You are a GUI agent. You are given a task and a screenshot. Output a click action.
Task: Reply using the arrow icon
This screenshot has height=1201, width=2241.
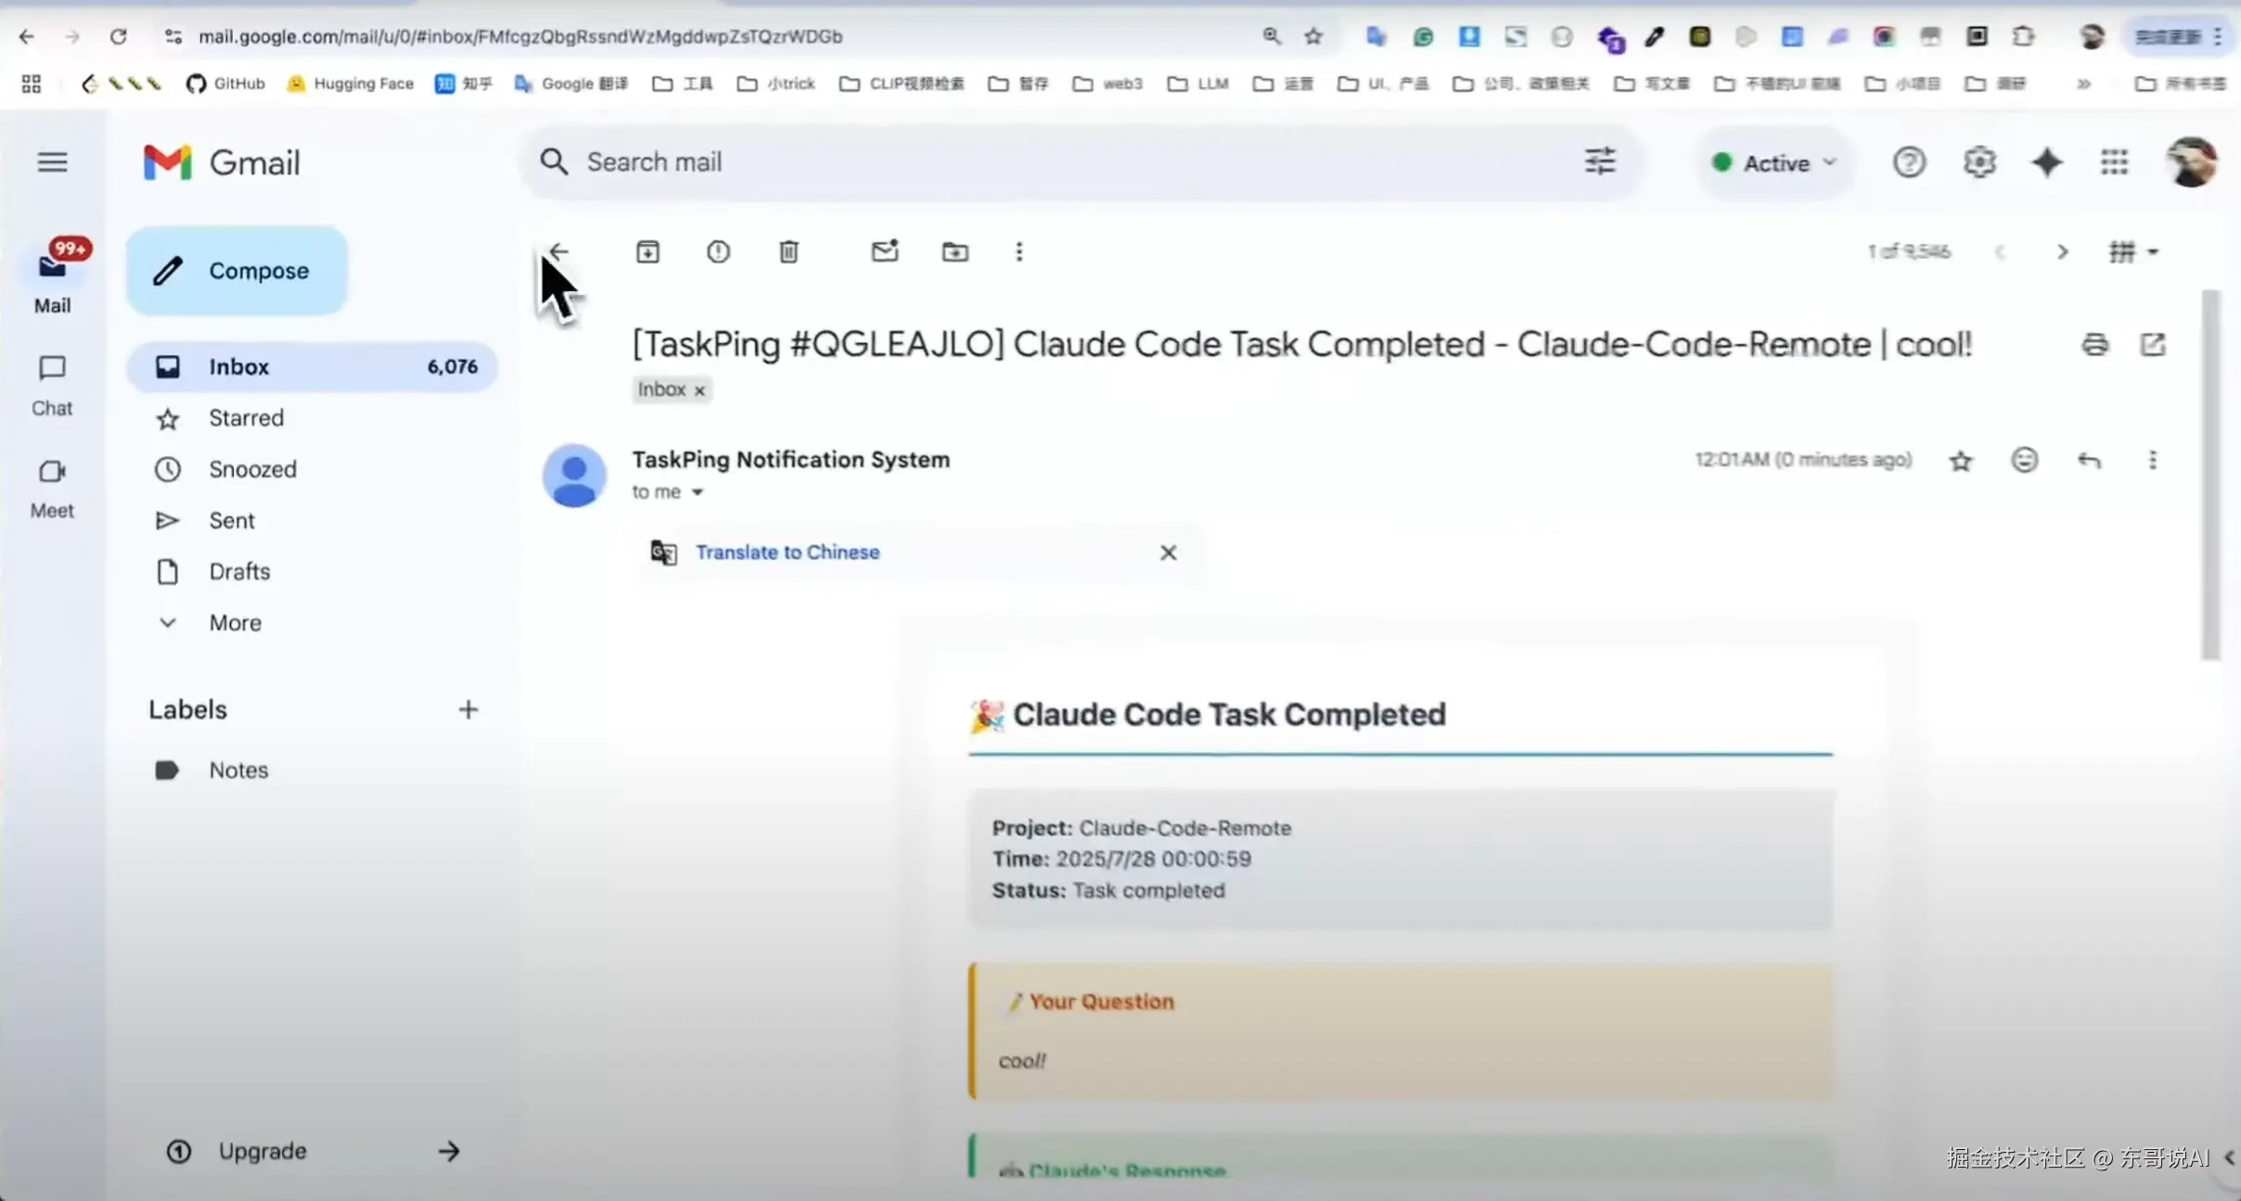pyautogui.click(x=2088, y=460)
